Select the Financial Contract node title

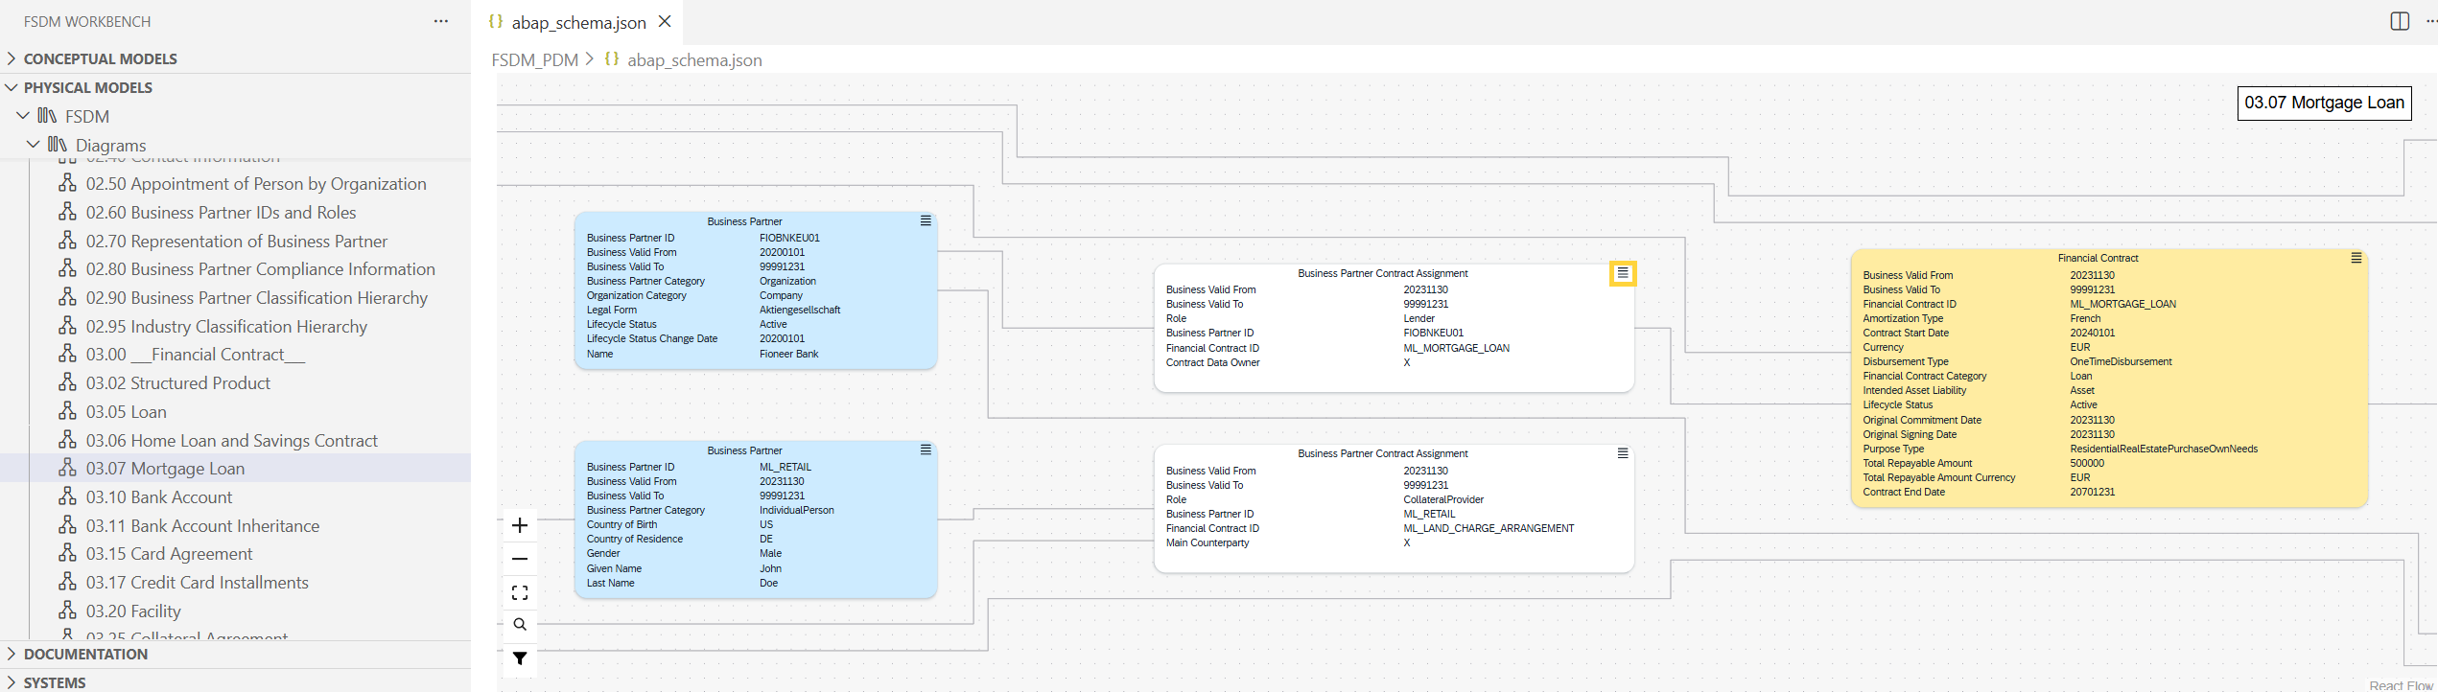tap(2098, 258)
